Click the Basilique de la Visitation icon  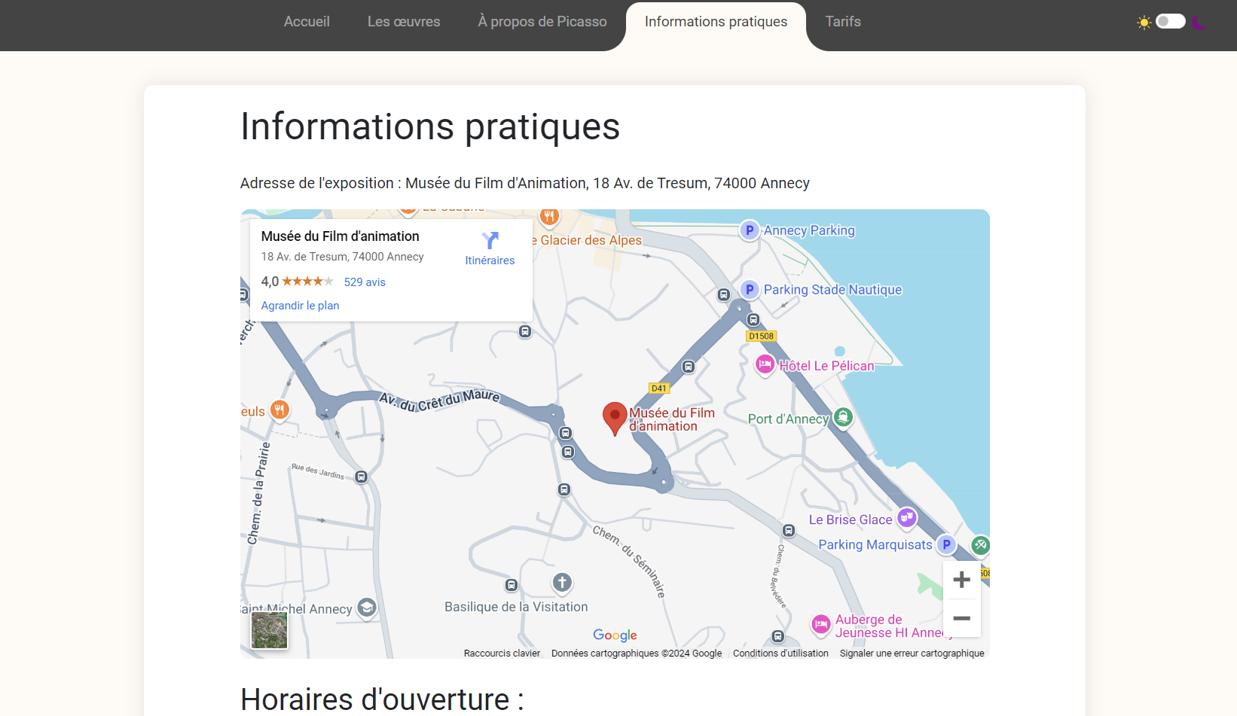click(562, 583)
